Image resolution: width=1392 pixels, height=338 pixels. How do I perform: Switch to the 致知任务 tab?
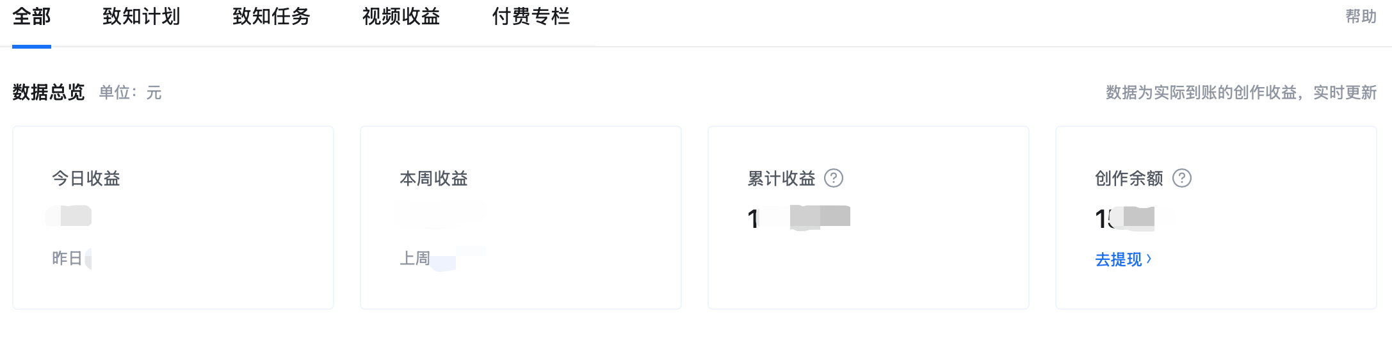point(271,17)
